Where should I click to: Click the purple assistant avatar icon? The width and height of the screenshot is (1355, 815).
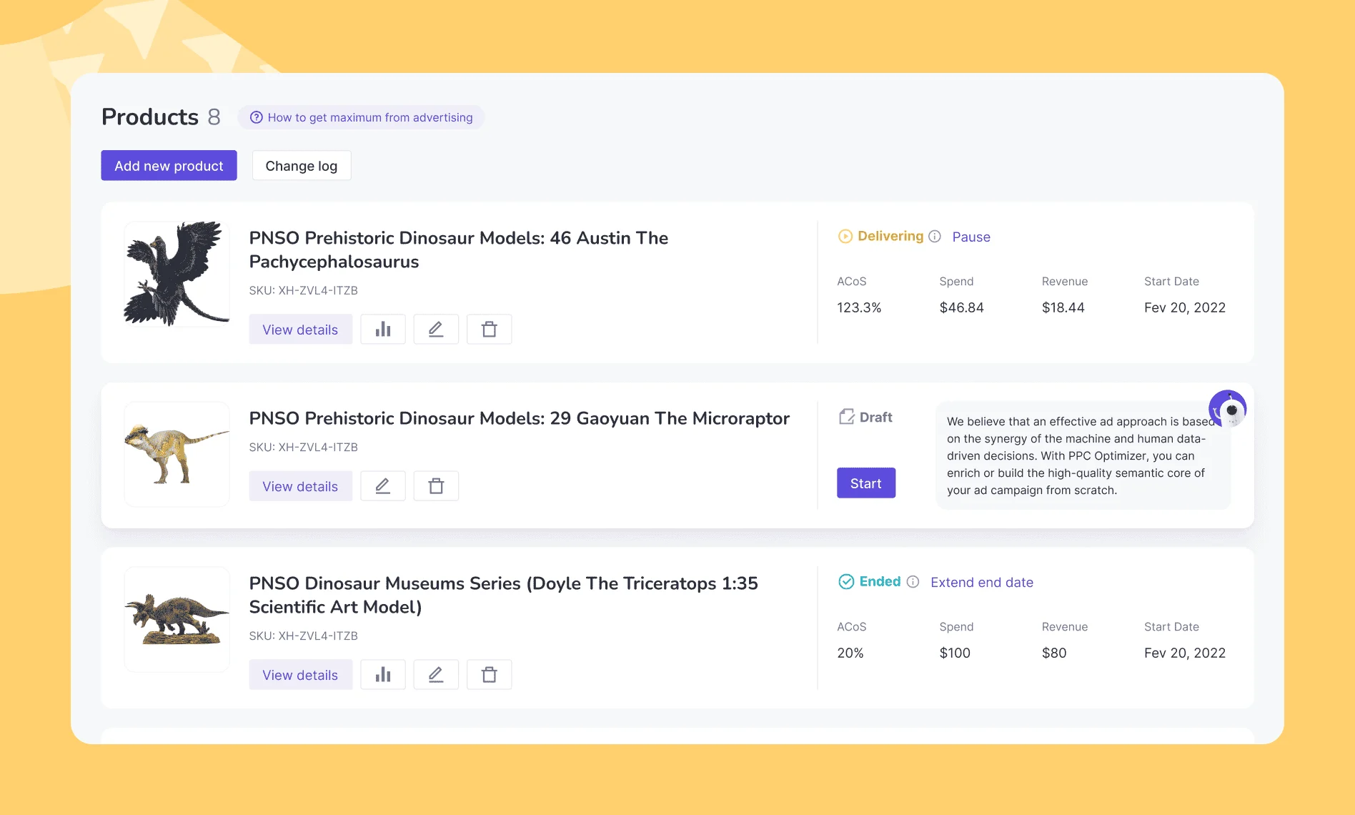point(1227,409)
